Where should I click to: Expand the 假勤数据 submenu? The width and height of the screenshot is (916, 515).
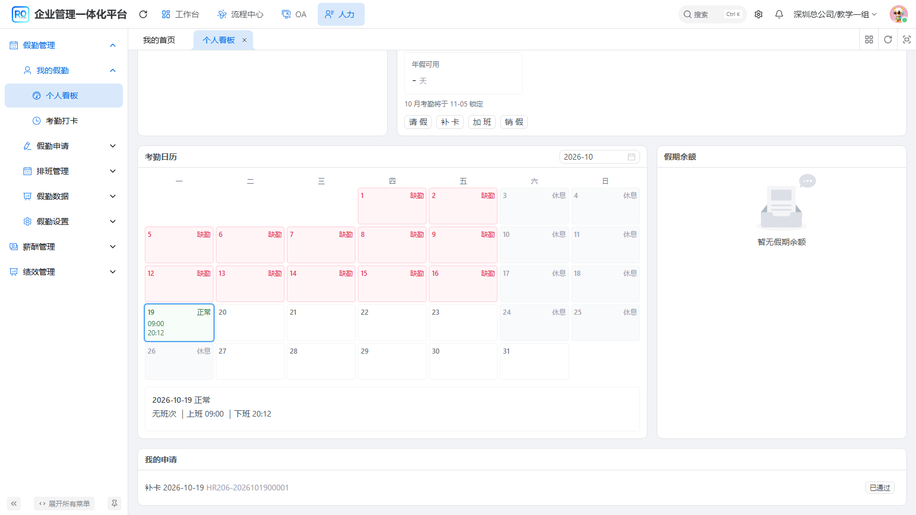pos(64,196)
